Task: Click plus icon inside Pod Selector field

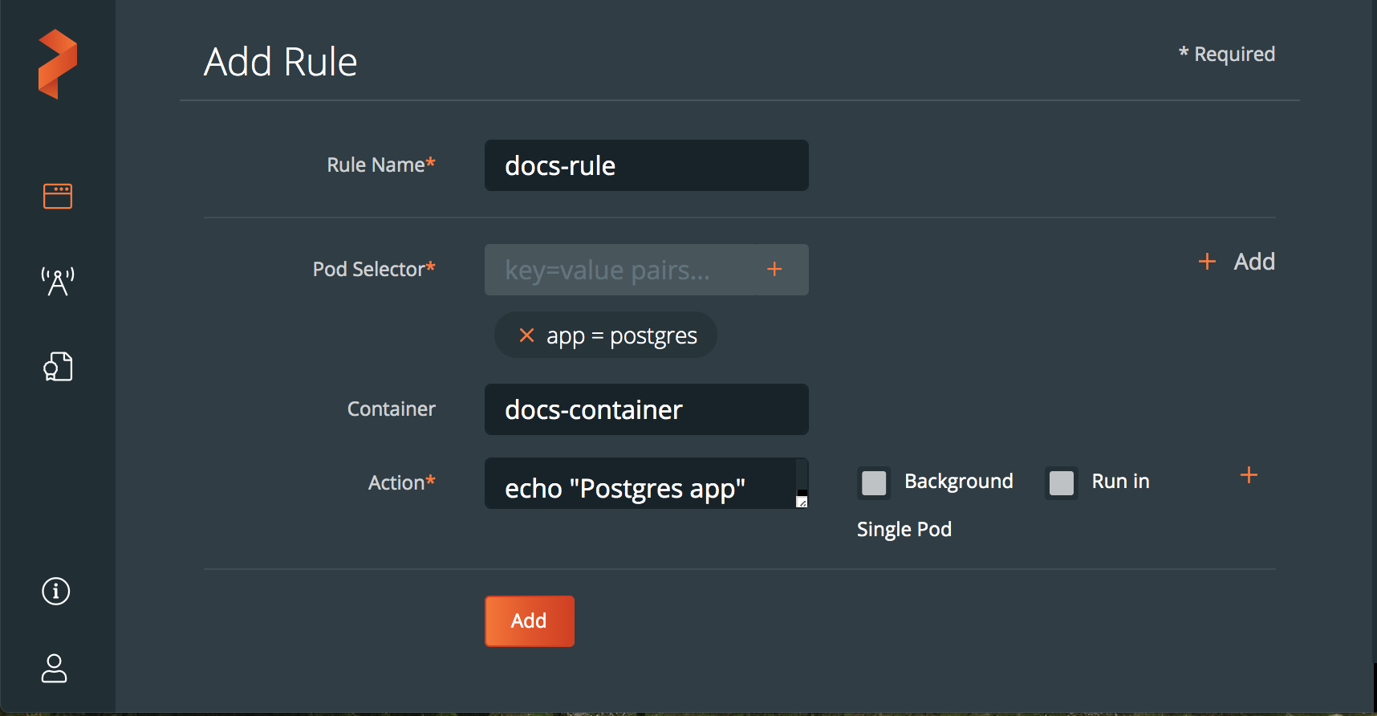Action: pyautogui.click(x=774, y=270)
